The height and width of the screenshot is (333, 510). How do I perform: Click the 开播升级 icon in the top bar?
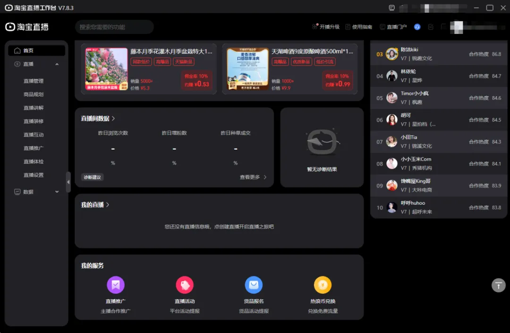coord(315,27)
